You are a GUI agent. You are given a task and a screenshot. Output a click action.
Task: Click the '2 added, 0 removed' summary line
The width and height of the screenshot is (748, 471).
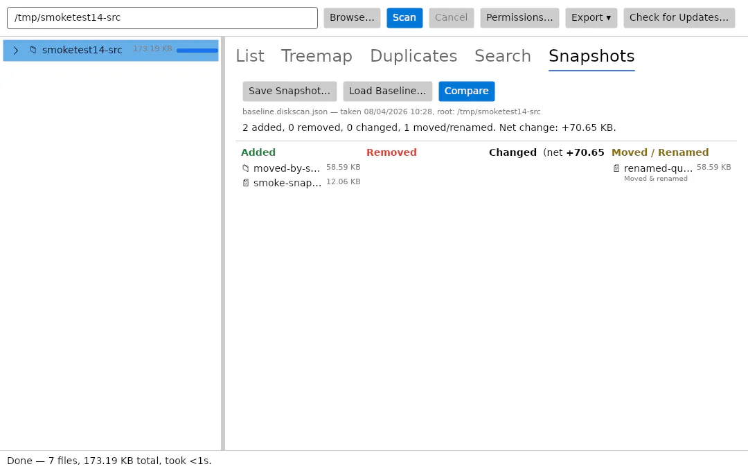[x=429, y=128]
